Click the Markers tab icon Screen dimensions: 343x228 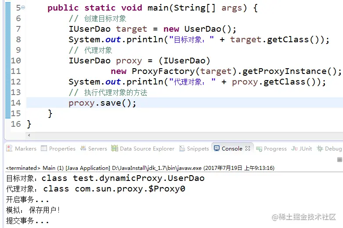pyautogui.click(x=9, y=148)
